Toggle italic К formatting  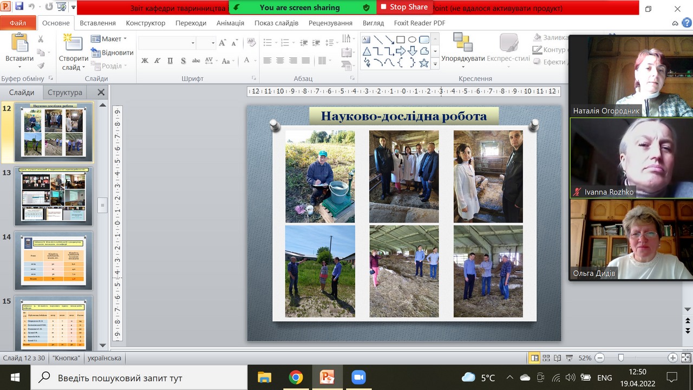[158, 61]
